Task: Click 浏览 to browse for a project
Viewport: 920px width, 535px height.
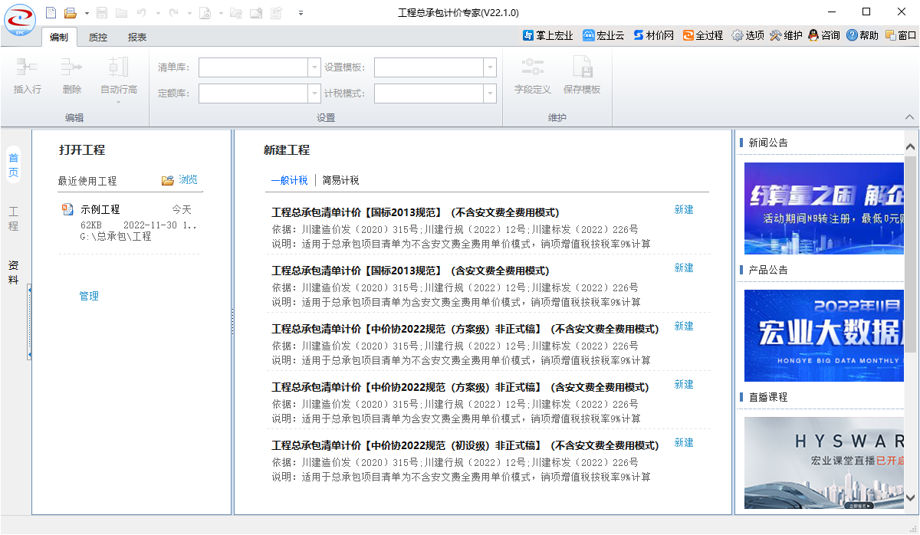Action: click(x=180, y=180)
